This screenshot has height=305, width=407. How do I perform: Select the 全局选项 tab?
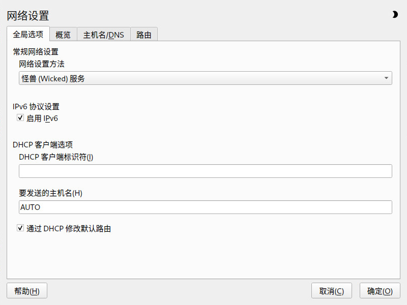pyautogui.click(x=28, y=35)
